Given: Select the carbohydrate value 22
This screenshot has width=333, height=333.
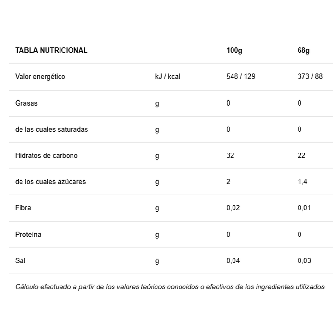Looking at the screenshot, I should tap(301, 155).
